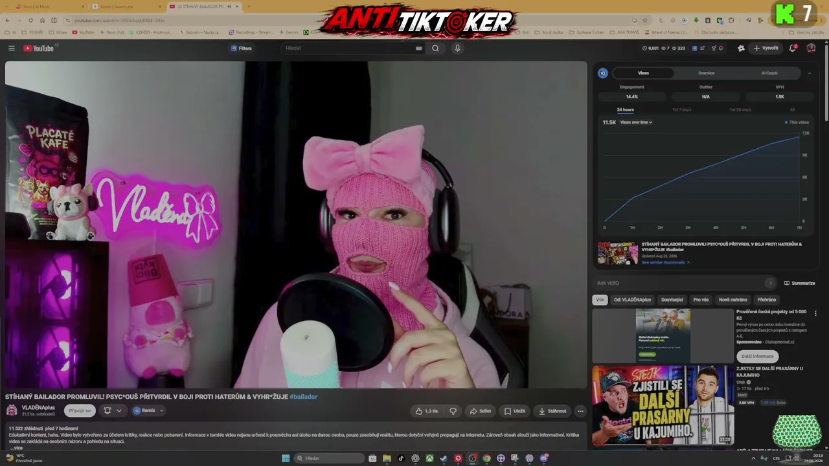This screenshot has width=829, height=466.
Task: Start voice search with the microphone
Action: [x=457, y=48]
